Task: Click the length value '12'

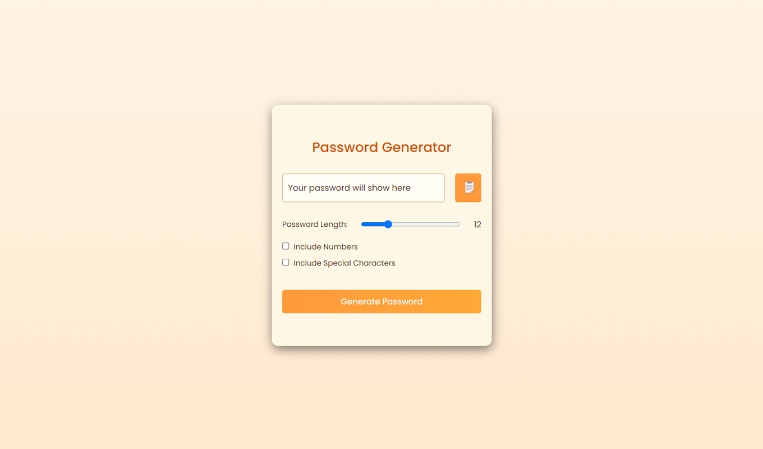Action: (x=477, y=224)
